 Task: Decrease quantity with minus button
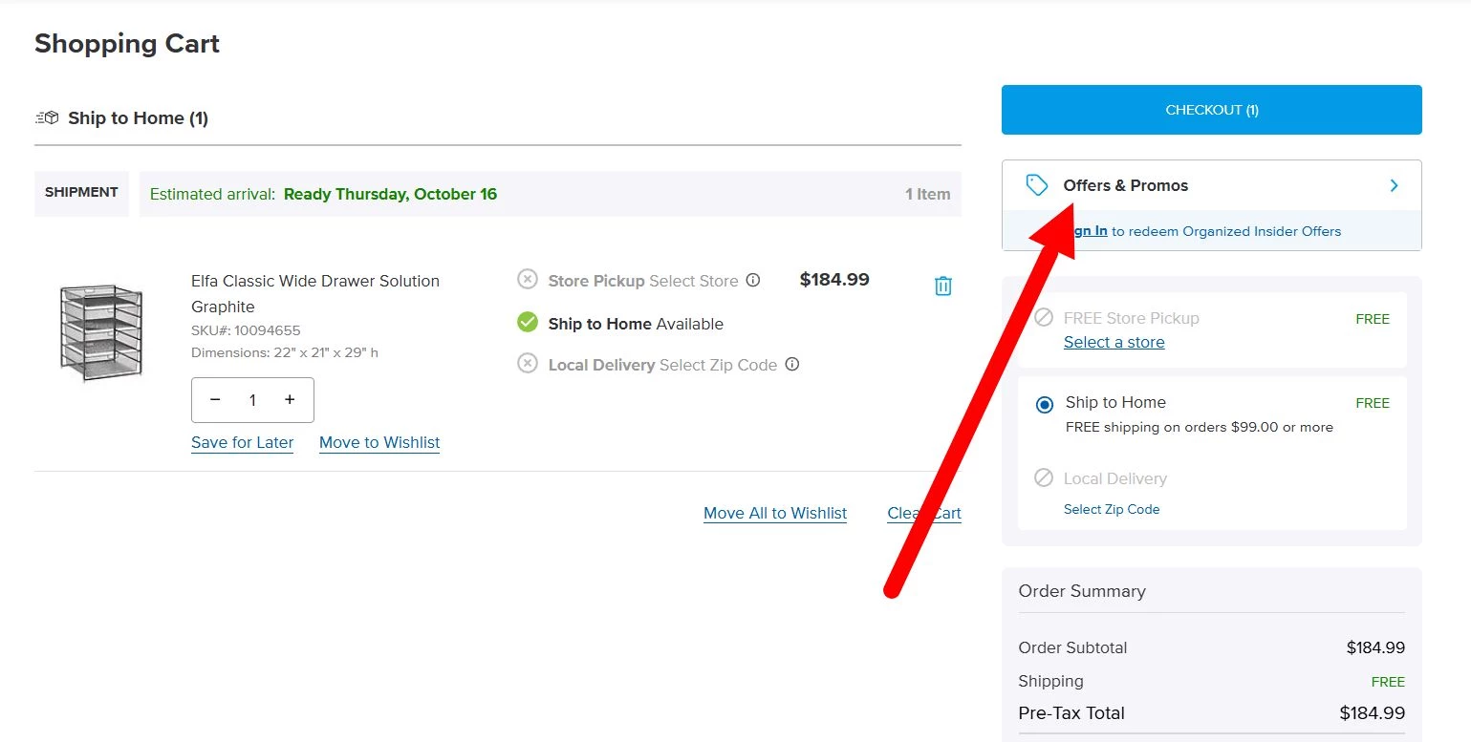click(215, 400)
